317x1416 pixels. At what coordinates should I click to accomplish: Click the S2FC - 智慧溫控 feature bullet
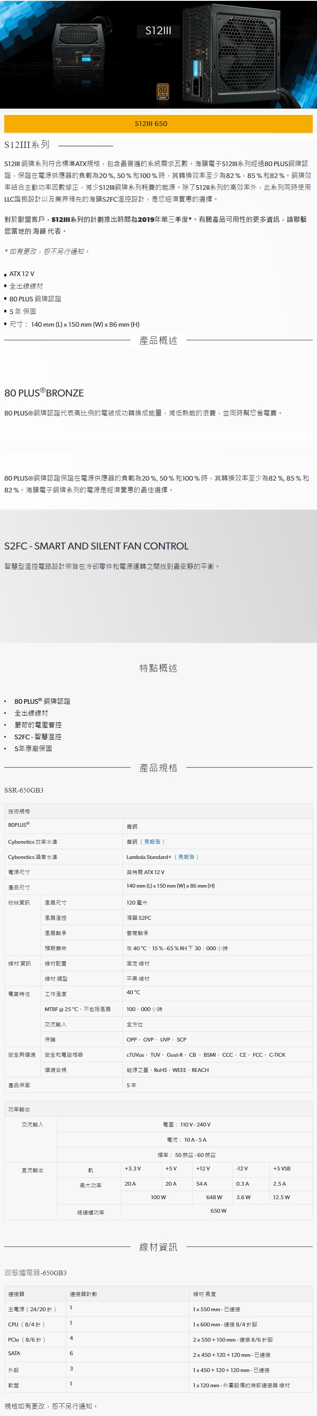click(x=38, y=737)
